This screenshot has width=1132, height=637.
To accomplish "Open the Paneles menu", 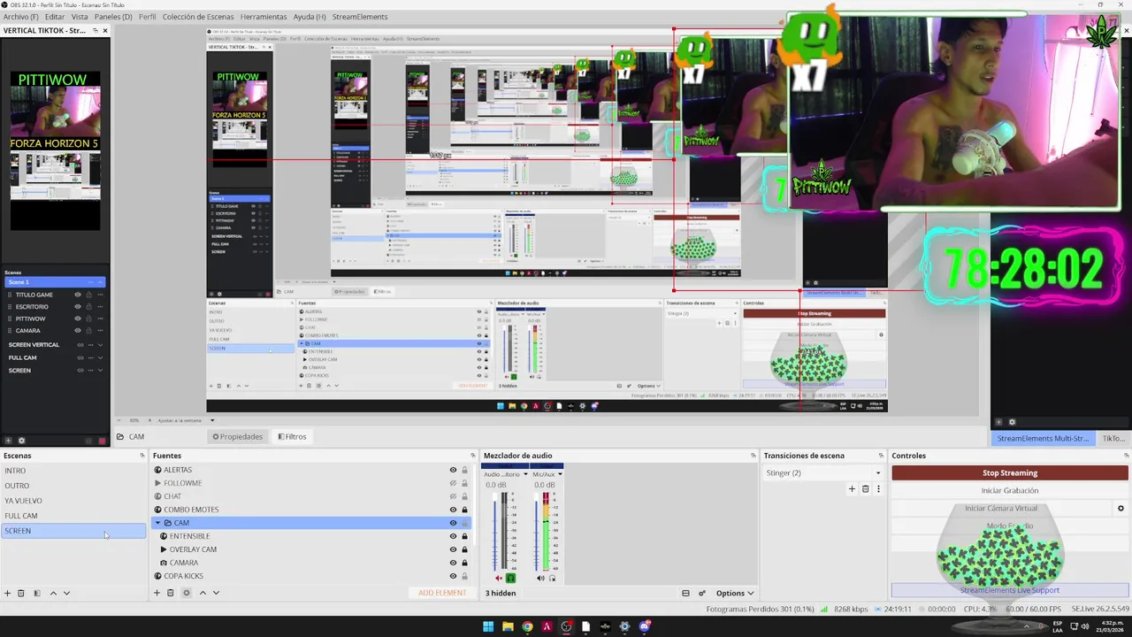I will click(113, 17).
